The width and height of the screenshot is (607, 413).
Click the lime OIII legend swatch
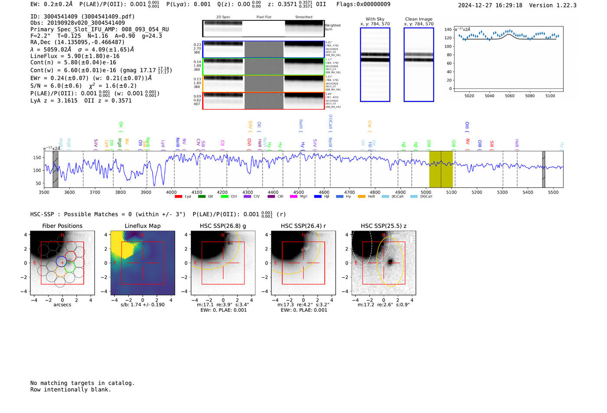[225, 197]
